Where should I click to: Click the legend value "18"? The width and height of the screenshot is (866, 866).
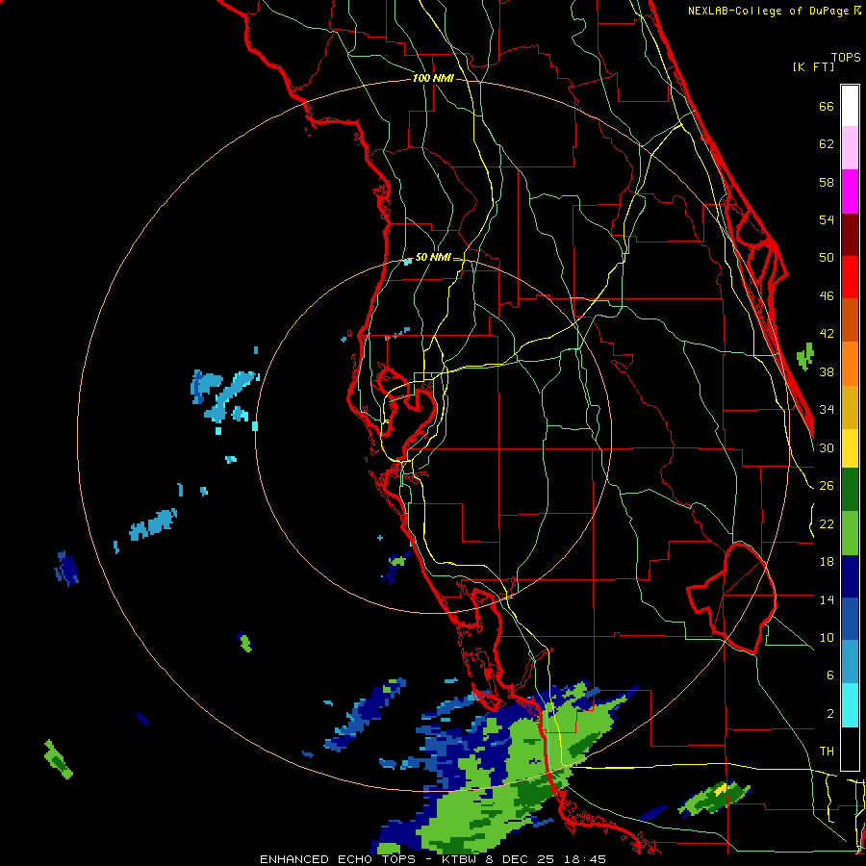(827, 562)
